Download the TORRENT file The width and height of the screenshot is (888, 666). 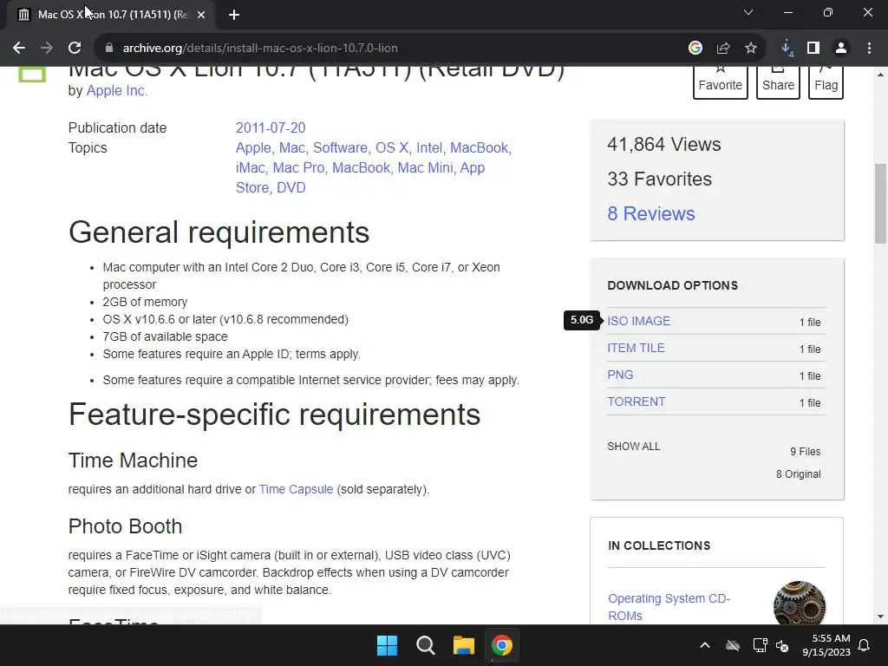[636, 402]
